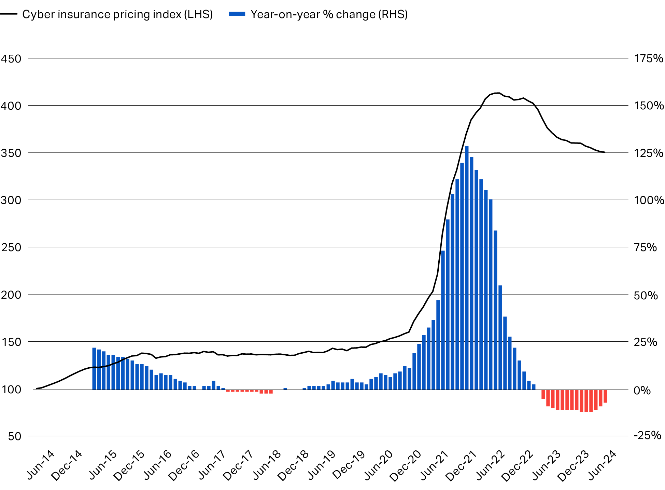
Task: Click the right axis label 75%
Action: (x=645, y=247)
